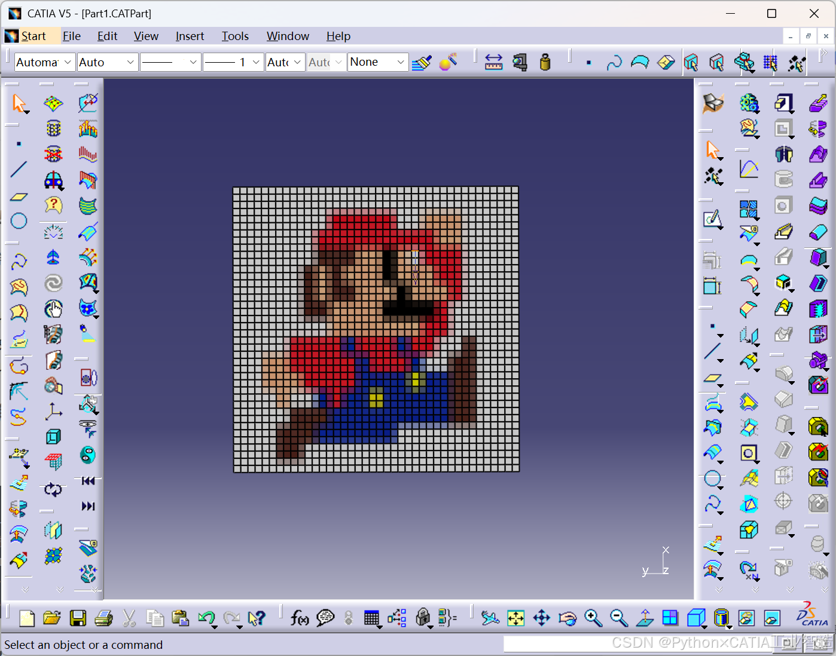Click the New document icon

(x=27, y=618)
